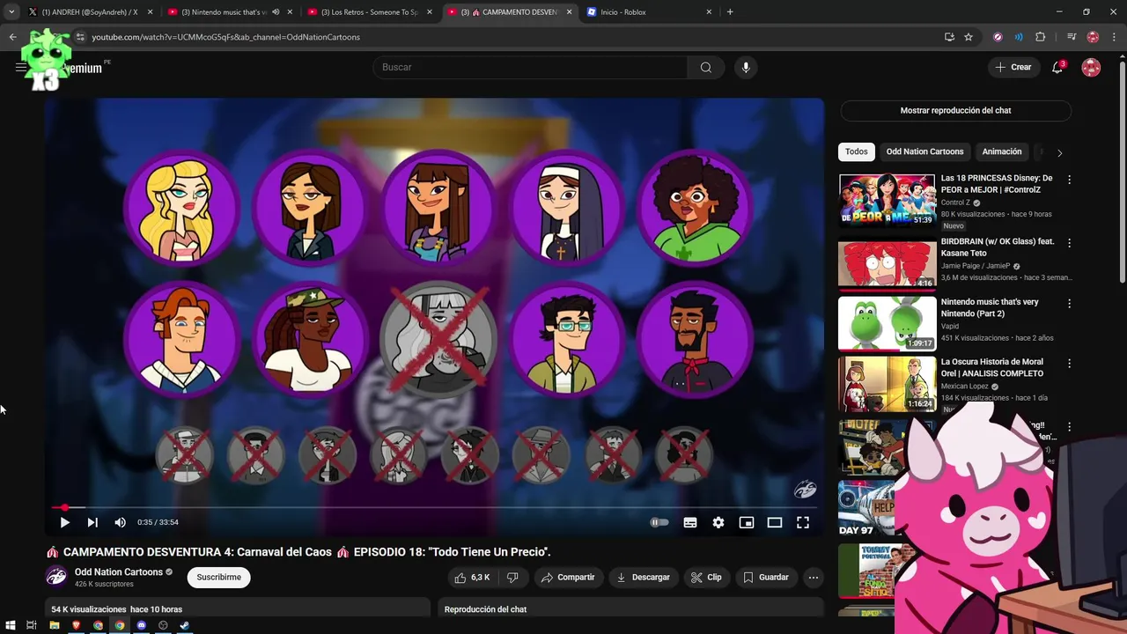Save the video with Guardar
Screen dimensions: 1127x634
click(766, 578)
